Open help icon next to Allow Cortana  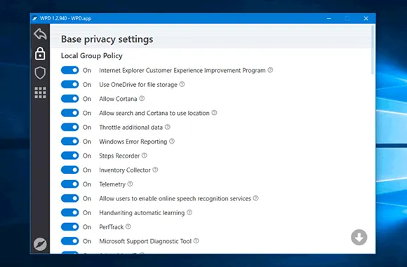point(142,99)
